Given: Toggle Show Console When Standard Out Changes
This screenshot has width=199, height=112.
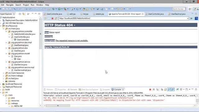Looking at the screenshot, I should click(x=169, y=90).
